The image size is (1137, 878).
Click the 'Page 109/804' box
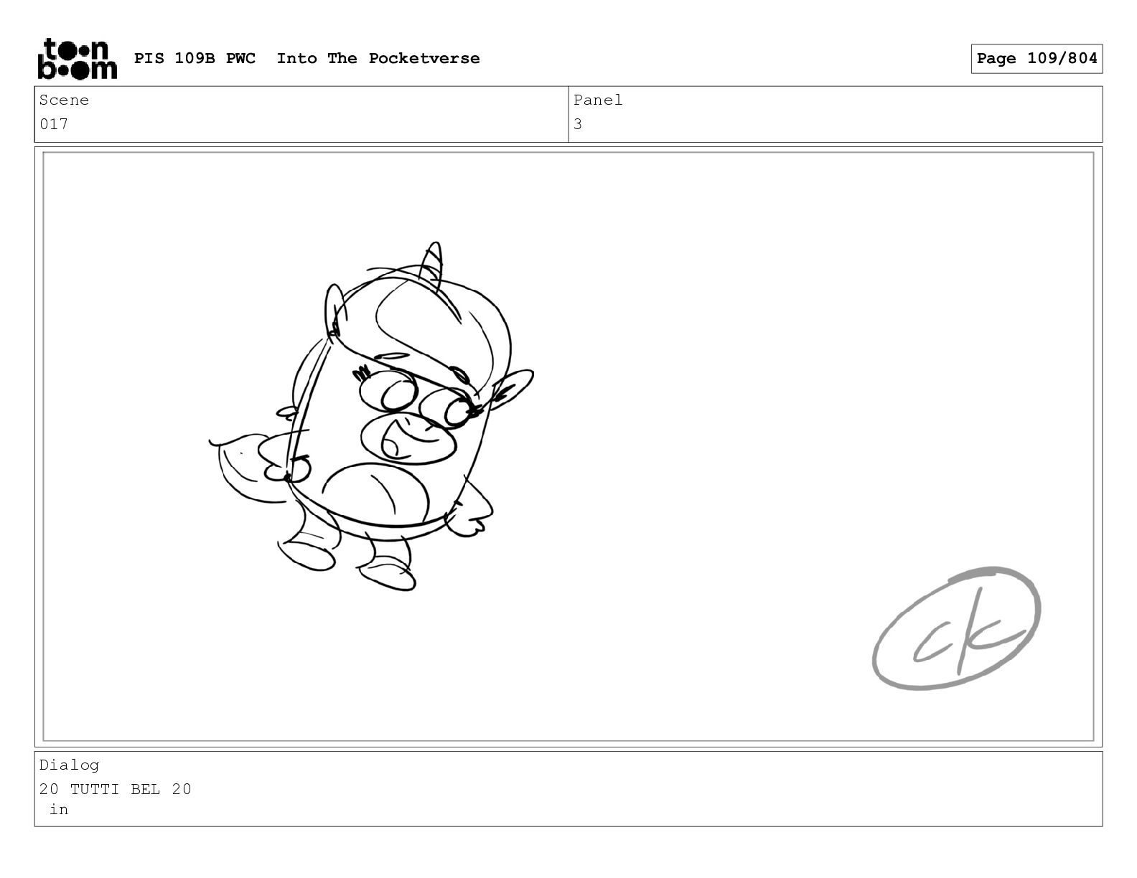tap(1037, 59)
